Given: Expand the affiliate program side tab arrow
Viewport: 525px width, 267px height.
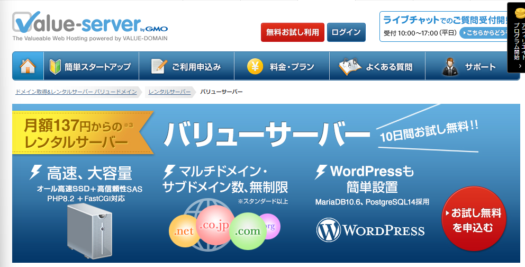Looking at the screenshot, I should [x=520, y=66].
